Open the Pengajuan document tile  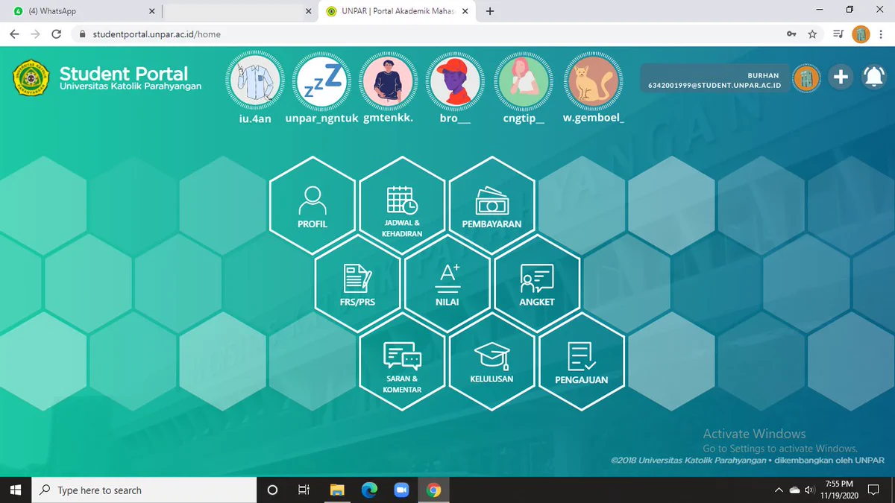[x=582, y=361]
